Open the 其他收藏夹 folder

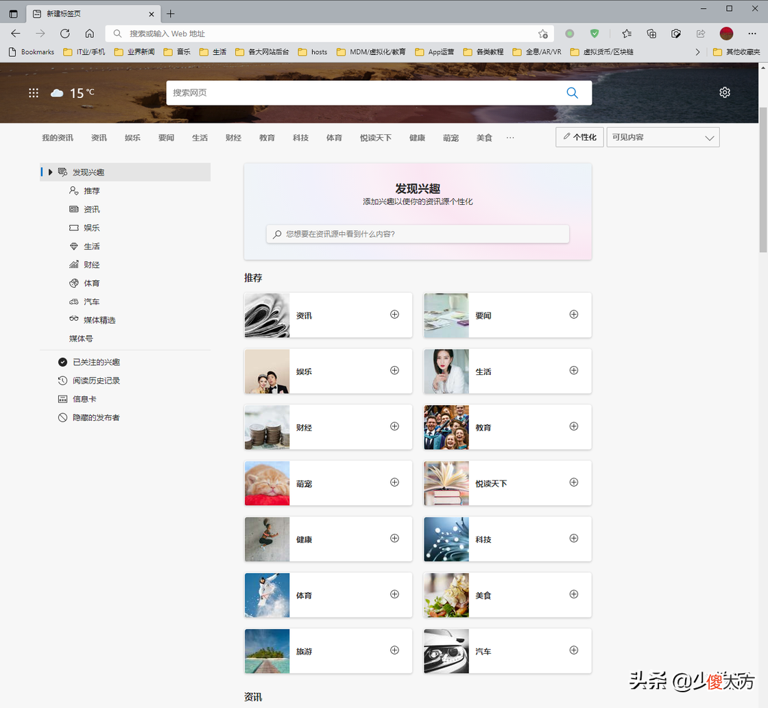(736, 52)
